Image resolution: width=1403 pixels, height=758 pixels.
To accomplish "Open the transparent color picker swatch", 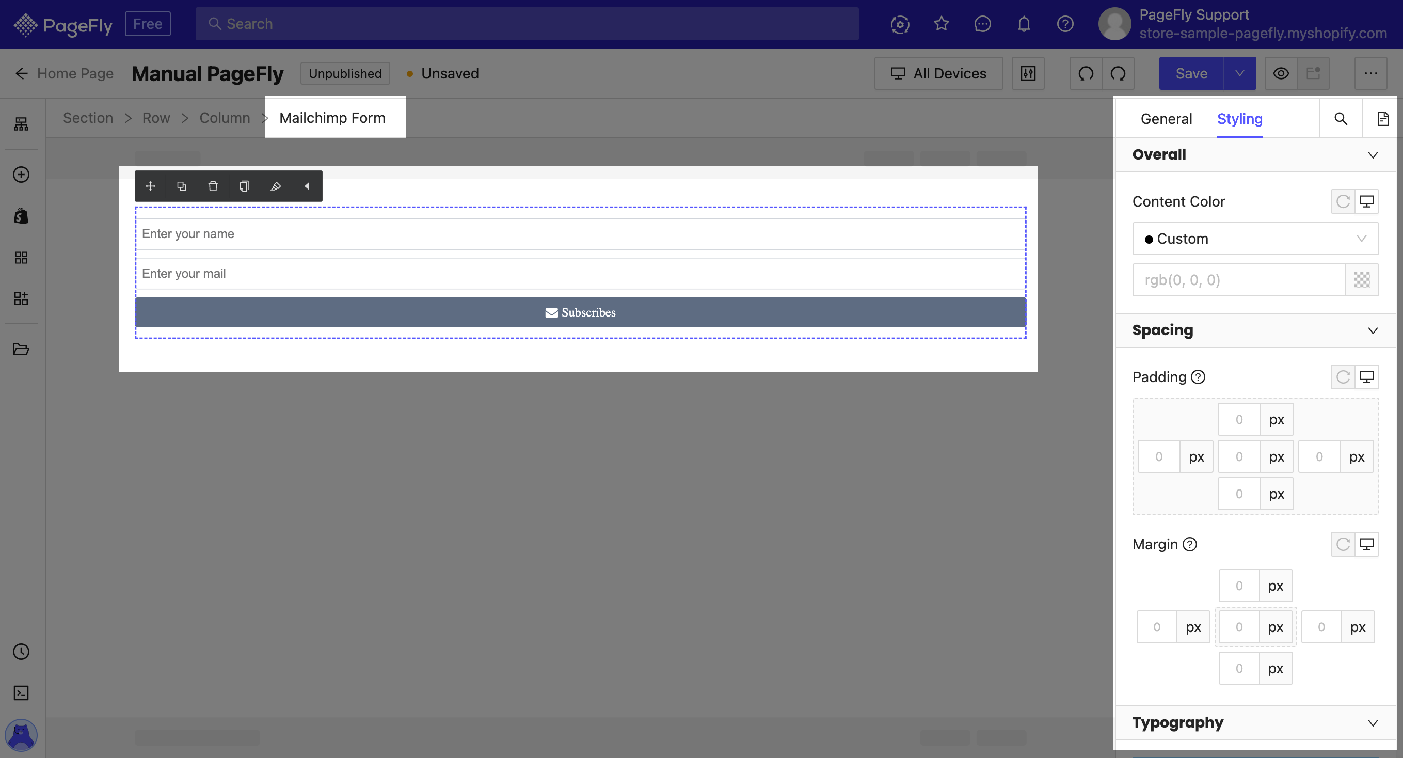I will point(1362,280).
